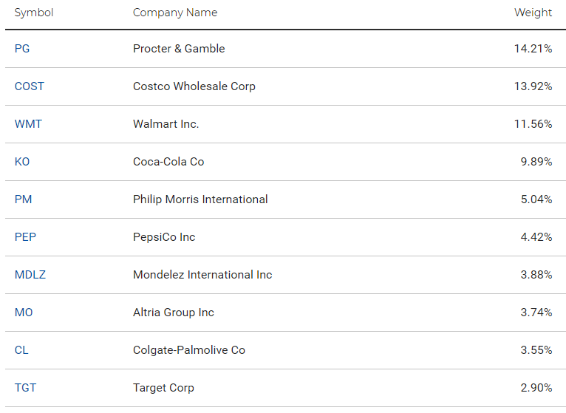Open the KO ticker symbol link
The height and width of the screenshot is (413, 566).
[22, 162]
